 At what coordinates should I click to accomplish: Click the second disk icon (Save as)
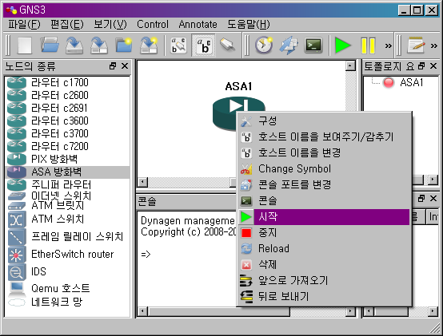tap(99, 45)
